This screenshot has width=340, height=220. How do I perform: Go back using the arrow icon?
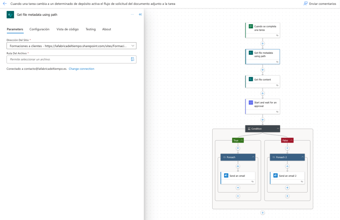pyautogui.click(x=5, y=4)
